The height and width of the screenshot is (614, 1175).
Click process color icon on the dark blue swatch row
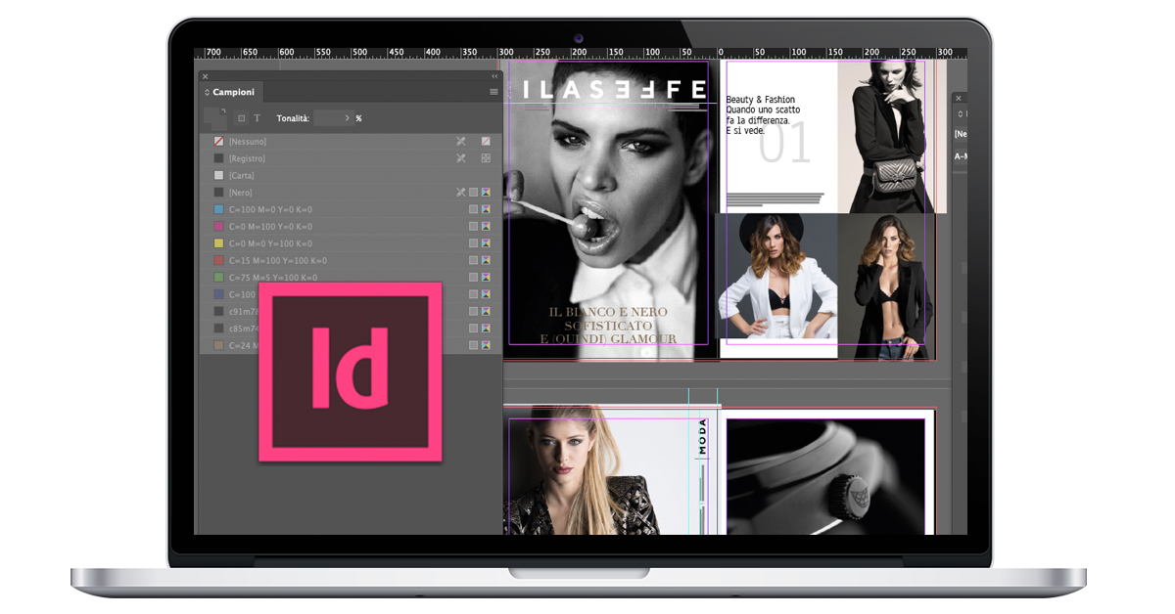click(x=473, y=294)
